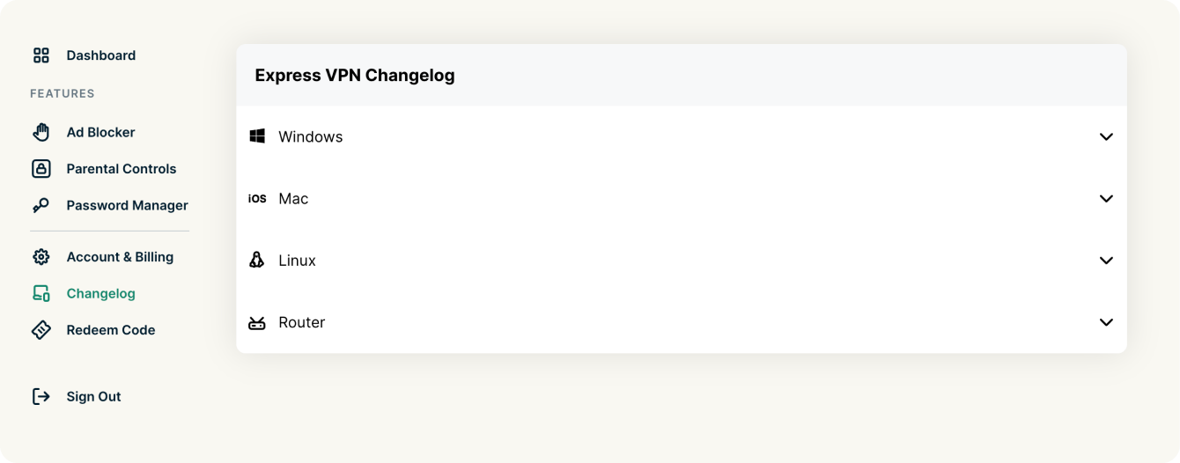Go to Password Manager page
This screenshot has height=463, width=1180.
pyautogui.click(x=128, y=206)
